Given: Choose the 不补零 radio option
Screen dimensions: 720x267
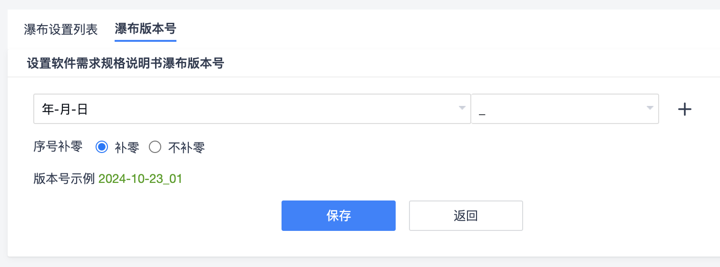Looking at the screenshot, I should point(155,147).
